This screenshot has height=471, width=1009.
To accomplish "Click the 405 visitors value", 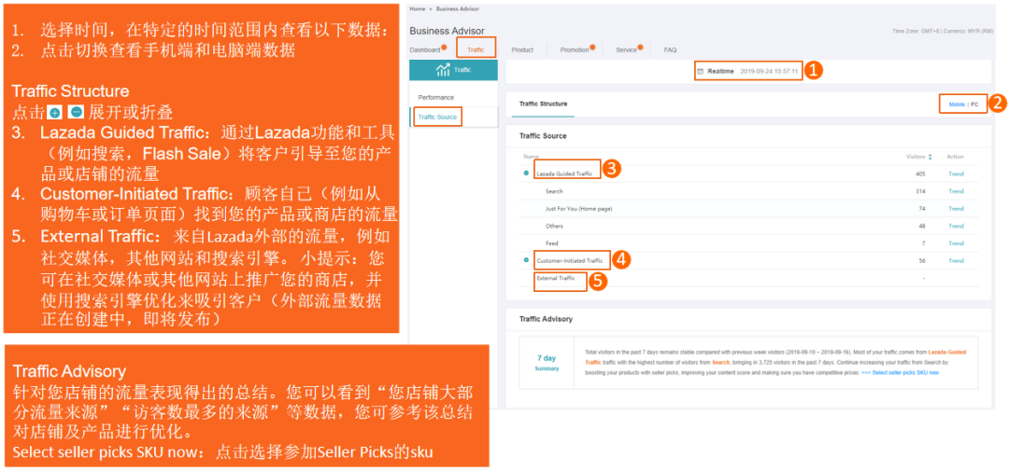I will tap(919, 174).
